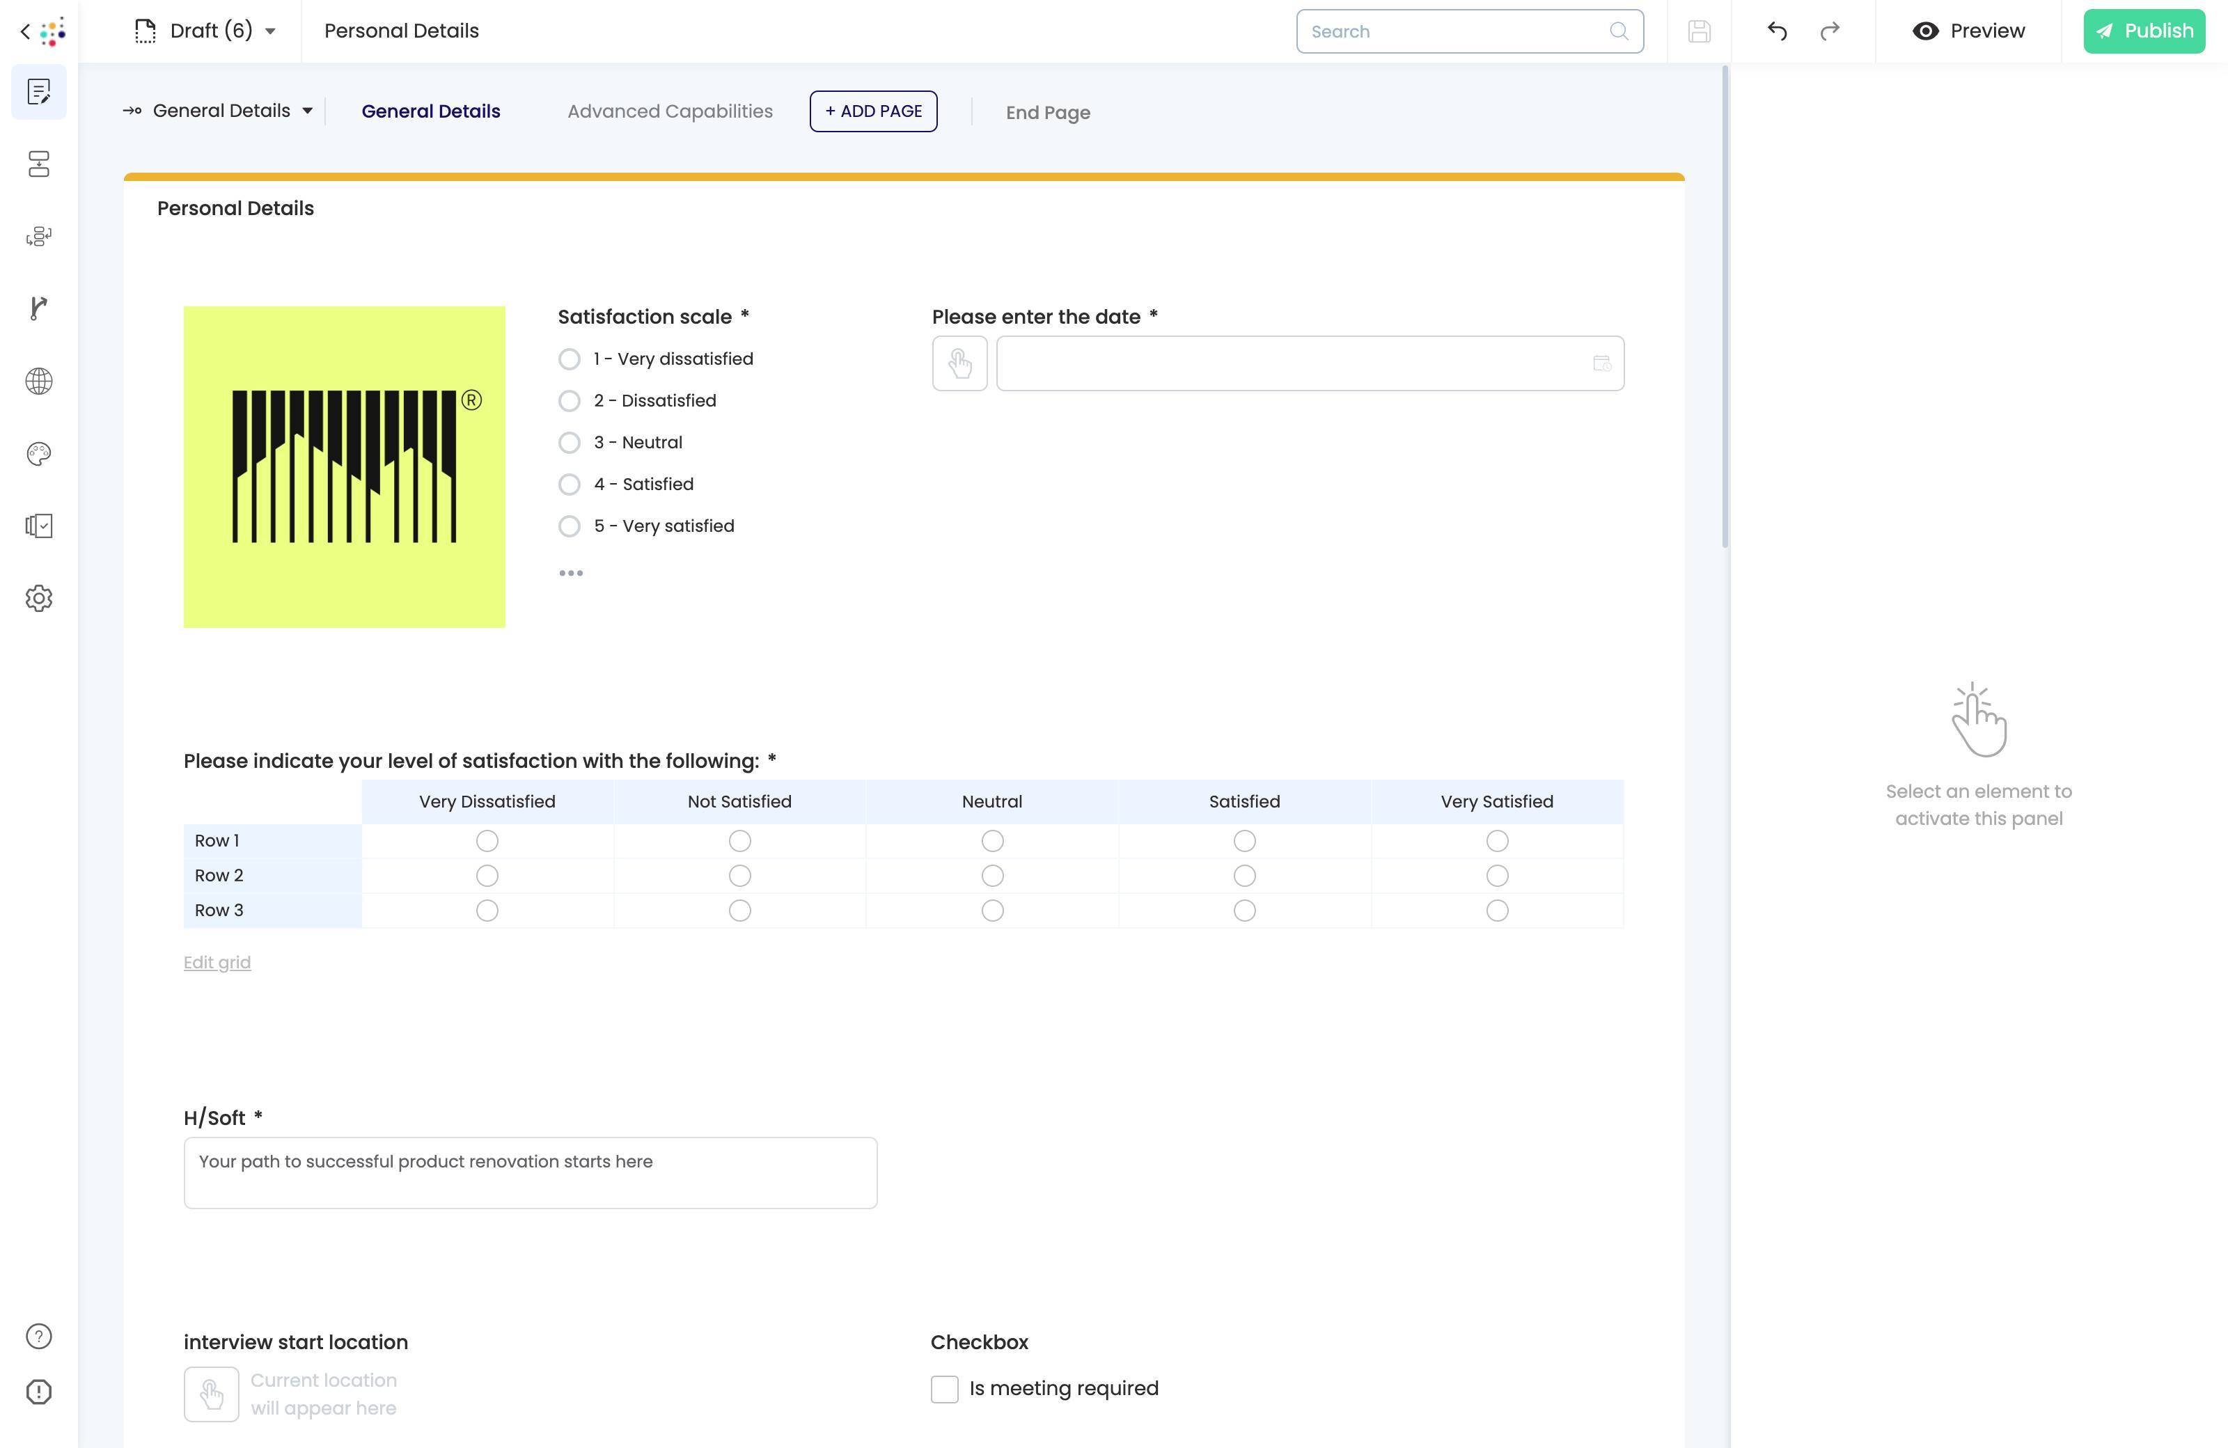Check the 'Is meeting required' checkbox
Viewport: 2228px width, 1448px height.
[x=945, y=1389]
